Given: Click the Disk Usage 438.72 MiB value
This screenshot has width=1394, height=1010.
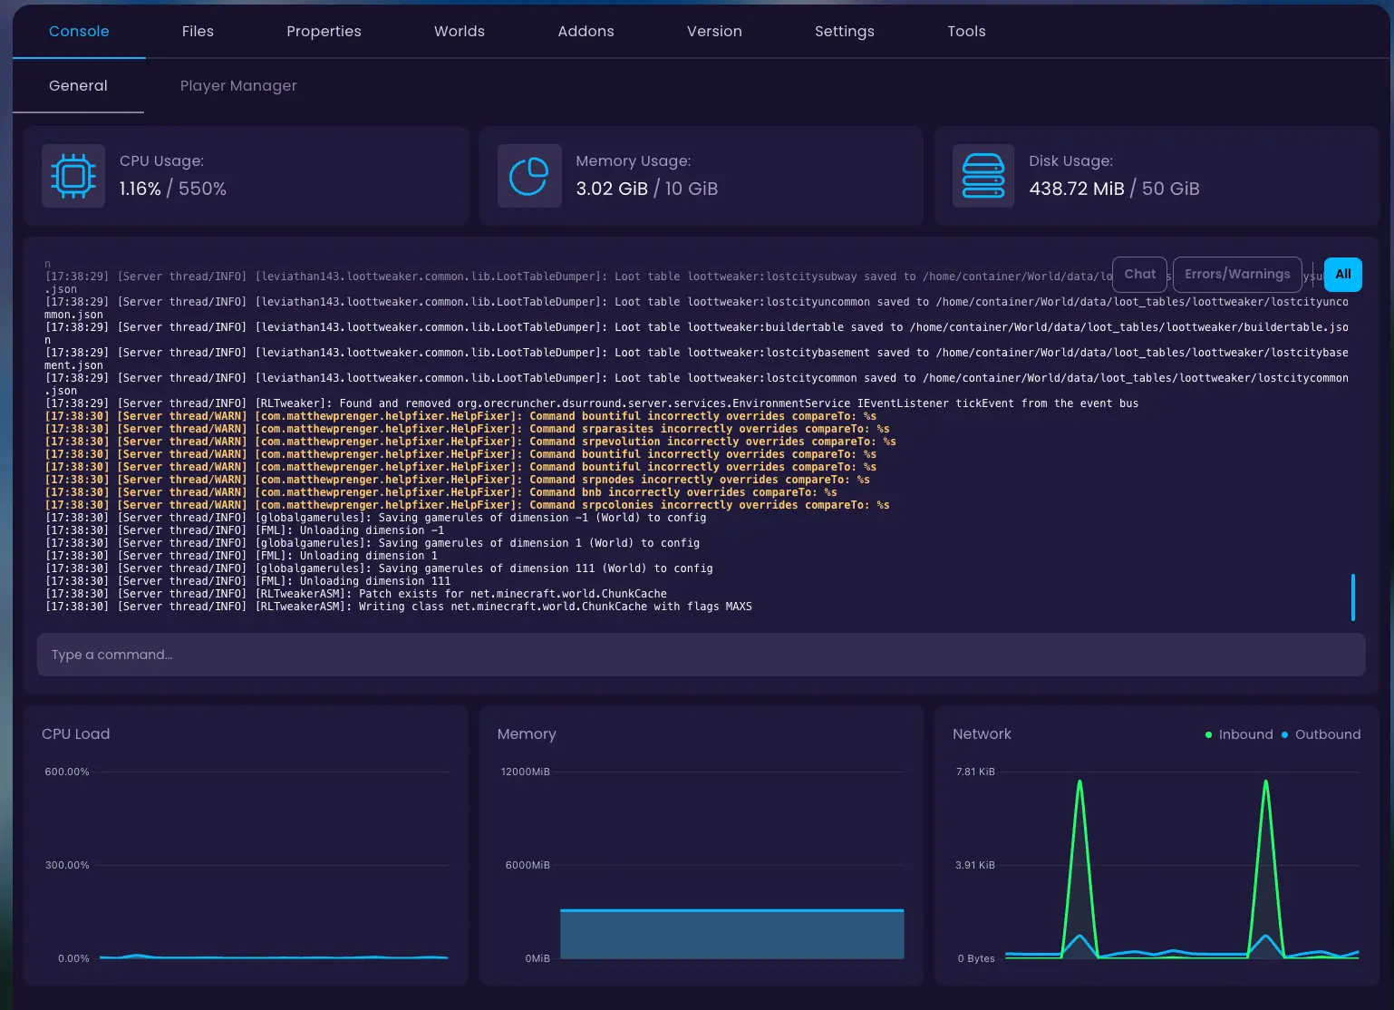Looking at the screenshot, I should (1077, 189).
